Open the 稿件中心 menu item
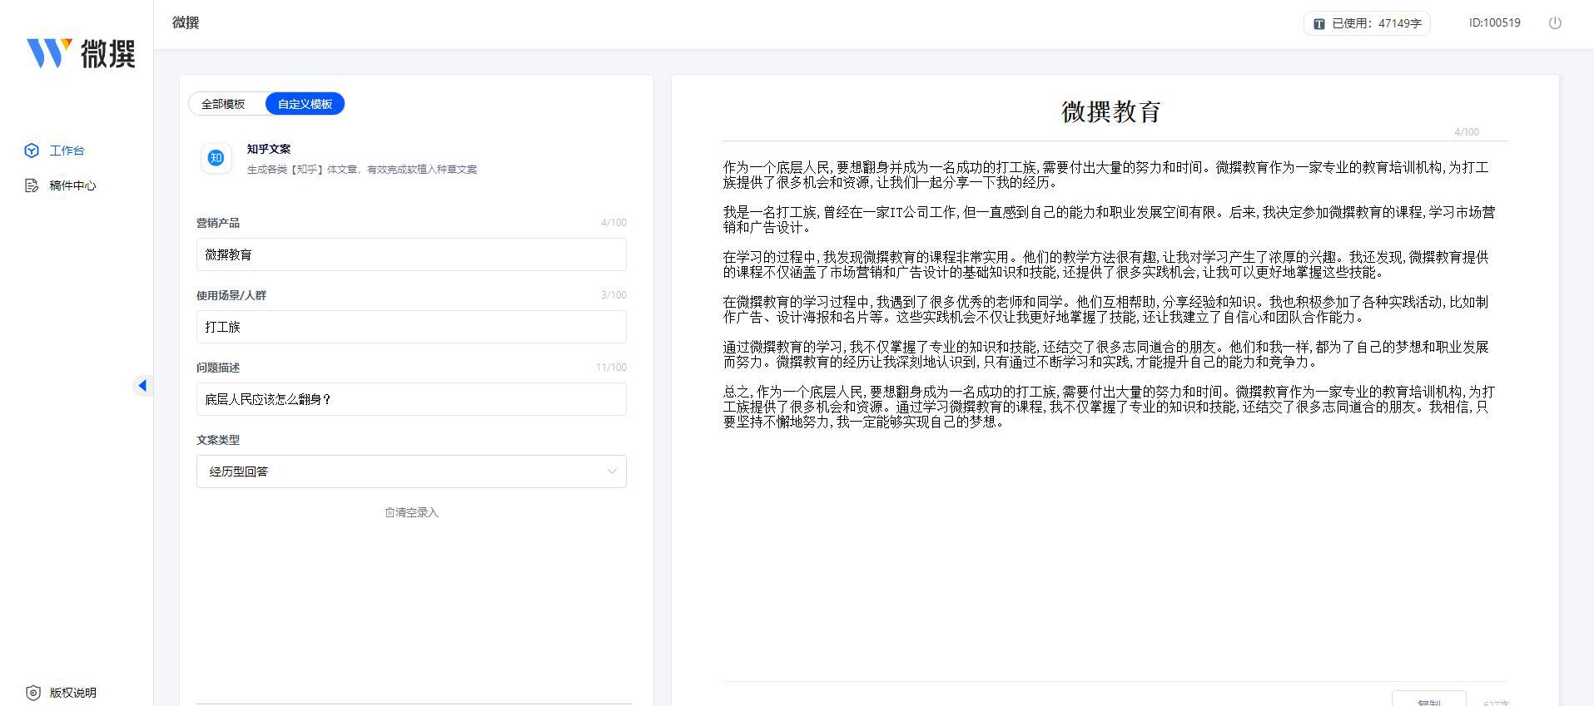Screen dimensions: 1594x706 pyautogui.click(x=72, y=185)
